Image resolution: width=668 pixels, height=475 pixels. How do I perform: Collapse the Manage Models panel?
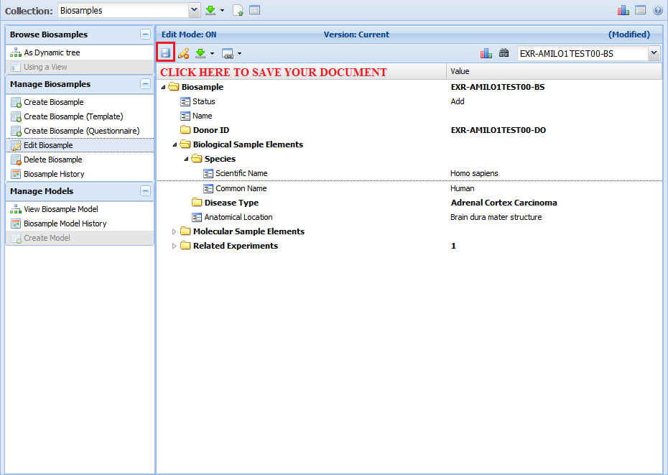[x=145, y=191]
